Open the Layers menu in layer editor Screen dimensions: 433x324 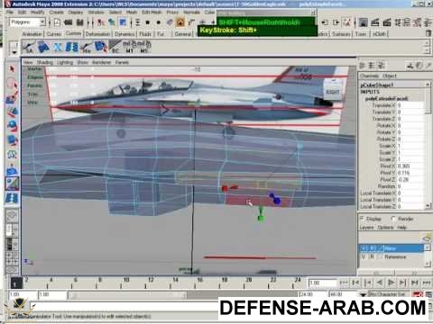366,228
